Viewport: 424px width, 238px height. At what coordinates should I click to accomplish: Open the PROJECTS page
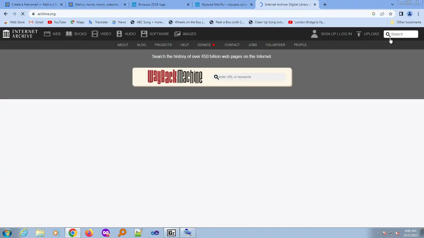click(x=163, y=45)
